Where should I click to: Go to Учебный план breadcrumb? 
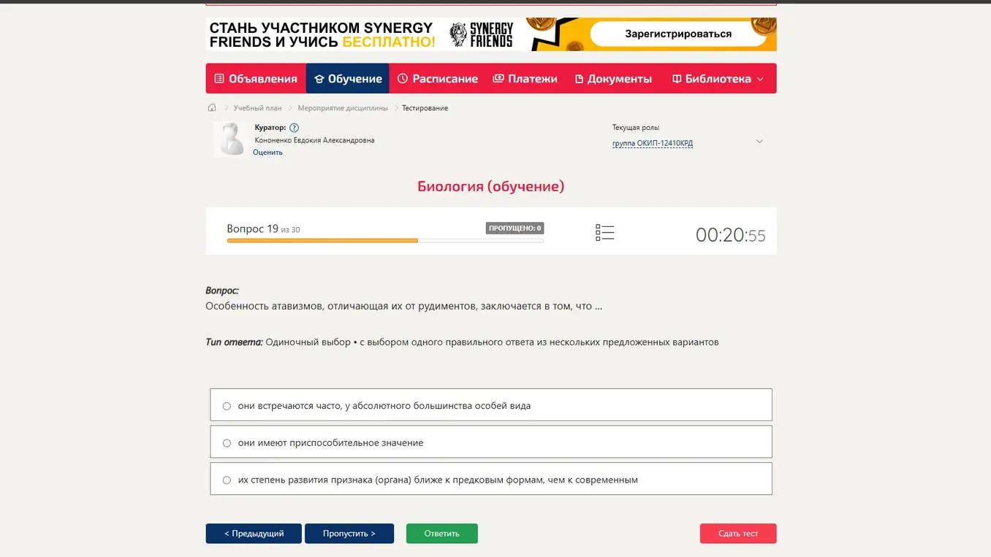(x=257, y=108)
